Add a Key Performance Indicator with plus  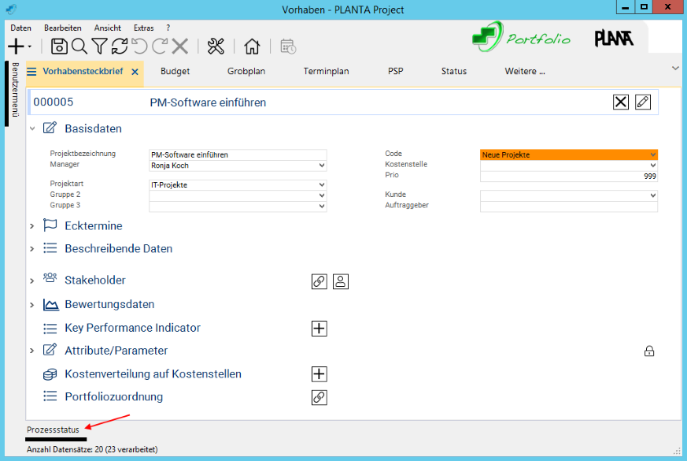point(319,329)
